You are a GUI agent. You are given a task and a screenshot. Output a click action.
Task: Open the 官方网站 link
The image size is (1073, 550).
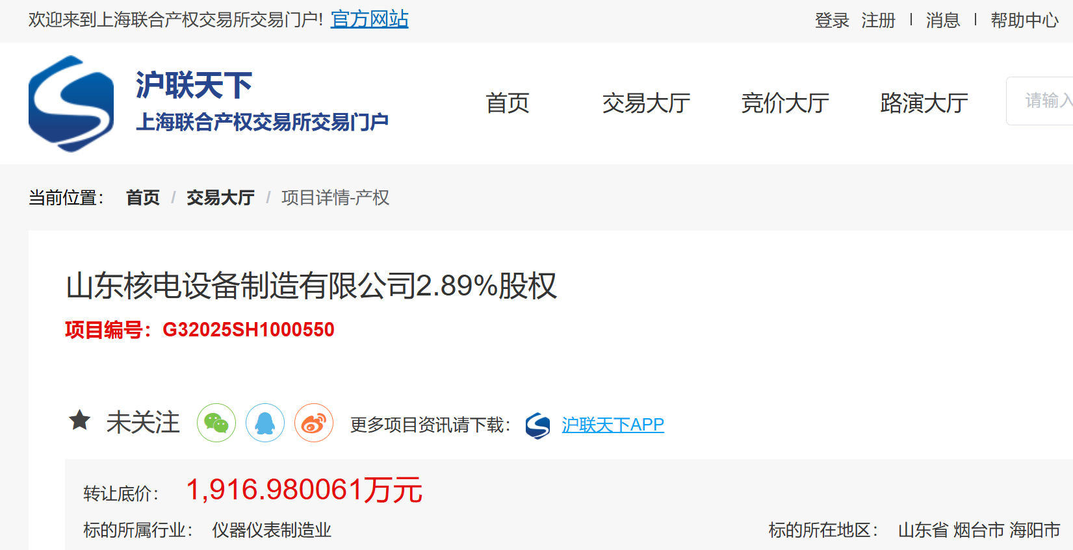[370, 19]
